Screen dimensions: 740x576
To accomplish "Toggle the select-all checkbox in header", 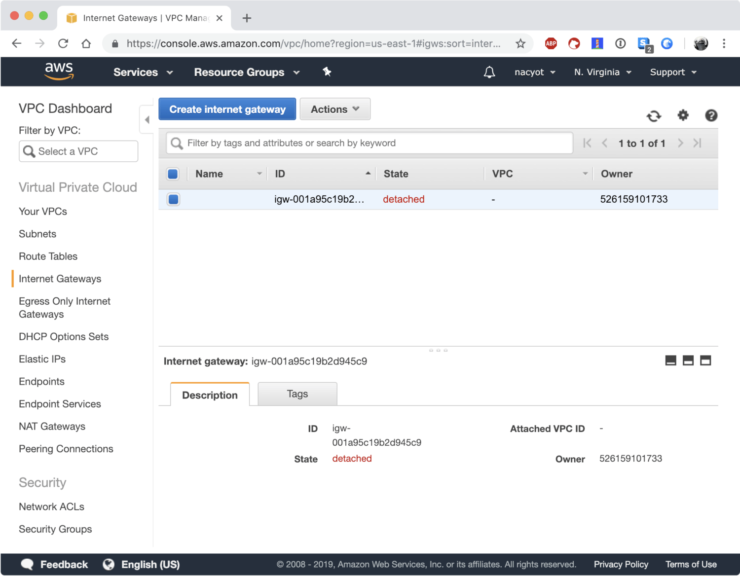I will (173, 174).
